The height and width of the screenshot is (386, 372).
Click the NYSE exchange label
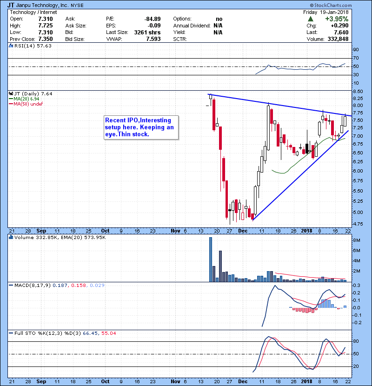[77, 6]
